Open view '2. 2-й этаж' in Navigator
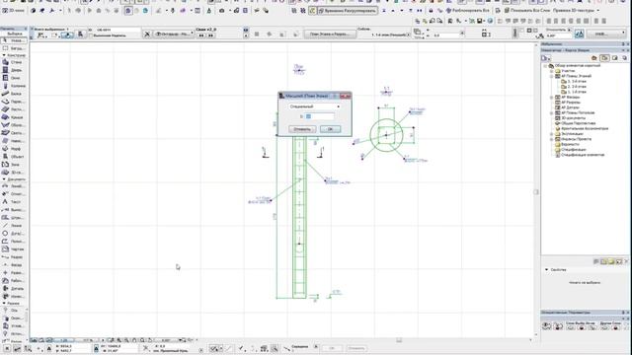The width and height of the screenshot is (632, 355). (574, 87)
